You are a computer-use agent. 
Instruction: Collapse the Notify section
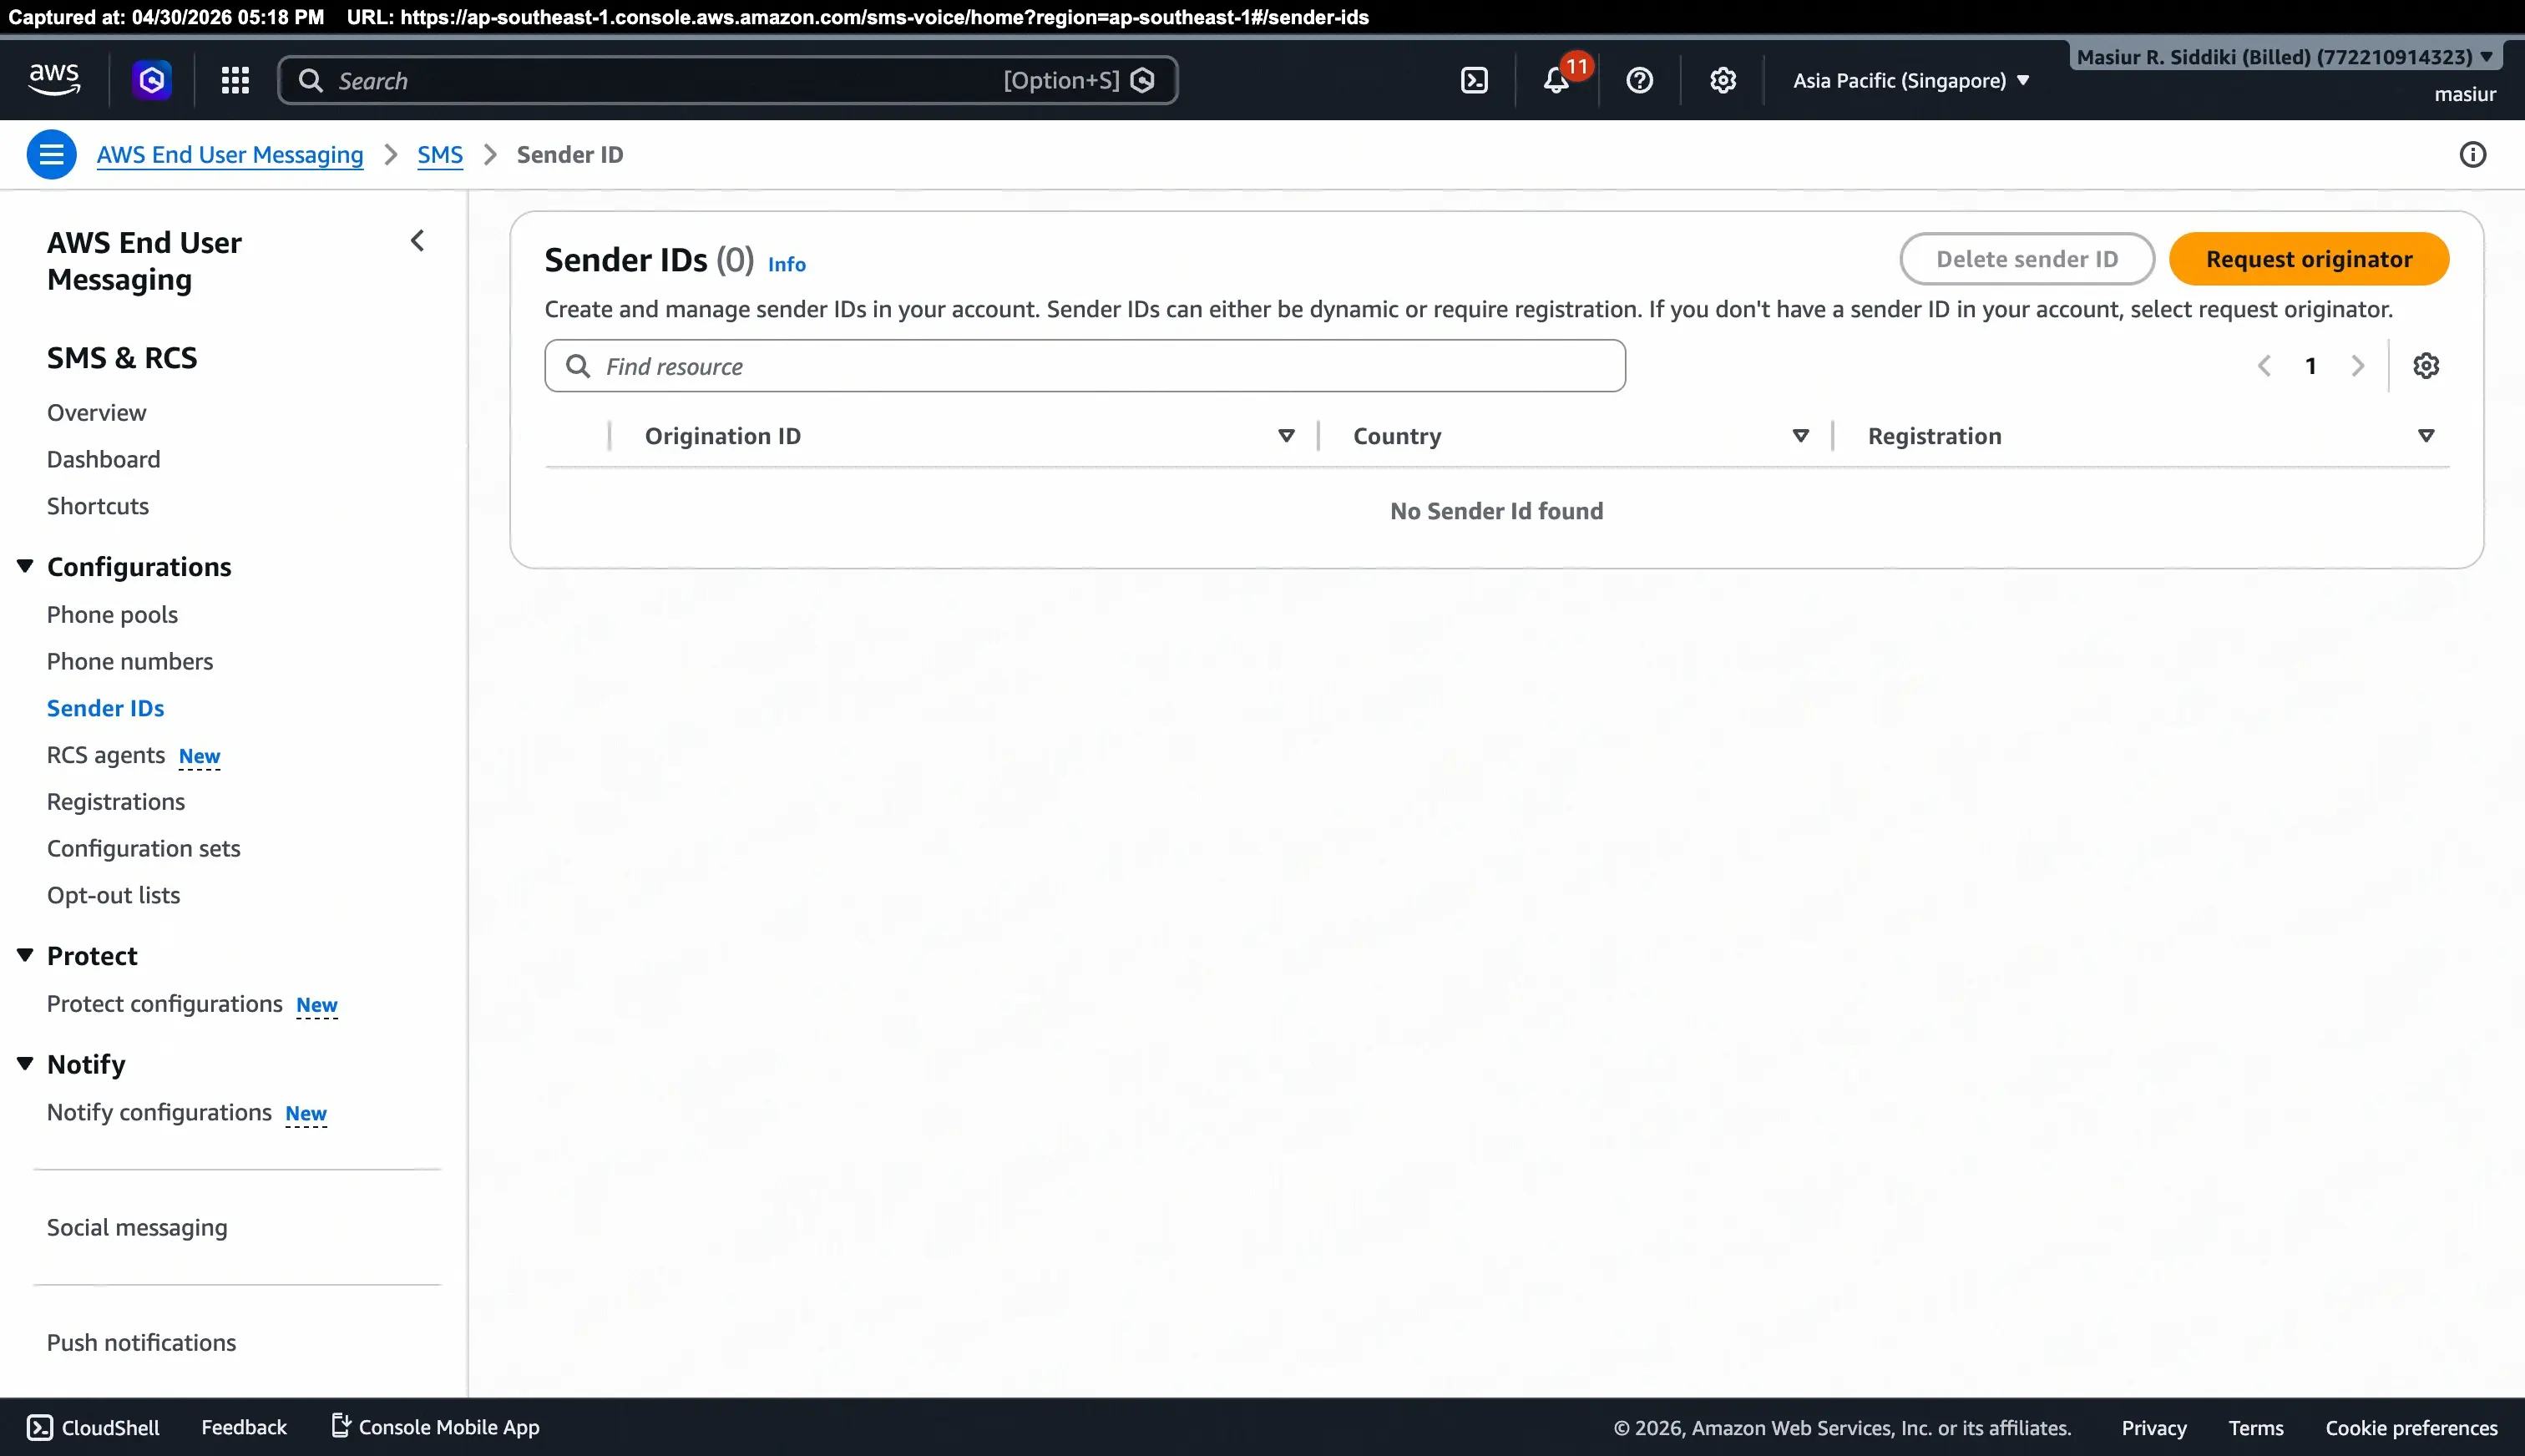click(26, 1063)
